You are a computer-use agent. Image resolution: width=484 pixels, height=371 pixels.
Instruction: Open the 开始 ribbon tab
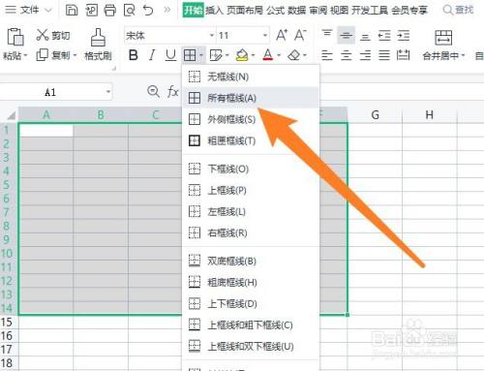pyautogui.click(x=194, y=10)
